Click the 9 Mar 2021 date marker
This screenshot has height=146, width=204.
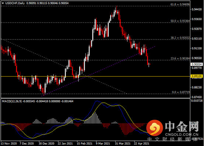pos(103,143)
